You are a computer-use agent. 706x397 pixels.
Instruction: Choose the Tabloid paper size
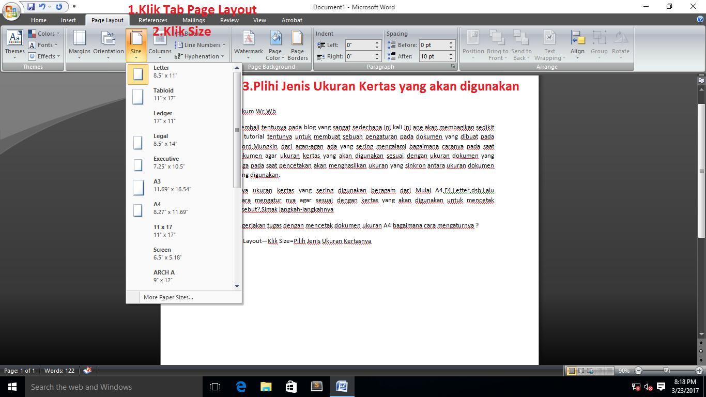tap(180, 95)
